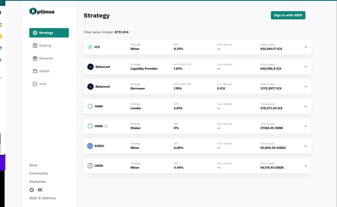Expand the ICX Miner strategy row

(306, 47)
